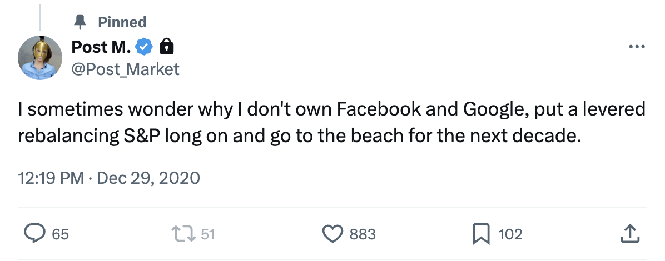Image resolution: width=665 pixels, height=261 pixels.
Task: Click the "Post M." display name
Action: click(101, 48)
